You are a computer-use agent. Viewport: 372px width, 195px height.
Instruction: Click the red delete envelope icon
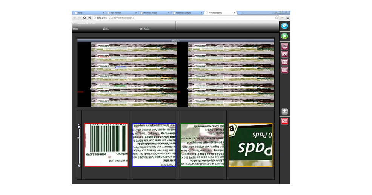pyautogui.click(x=285, y=121)
